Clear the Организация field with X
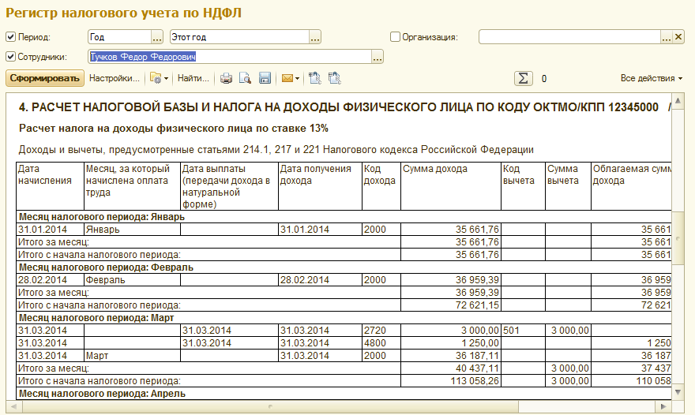The height and width of the screenshot is (415, 695). click(x=678, y=37)
